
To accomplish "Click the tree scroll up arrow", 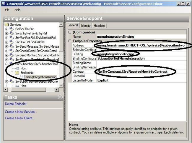I will click(61, 25).
